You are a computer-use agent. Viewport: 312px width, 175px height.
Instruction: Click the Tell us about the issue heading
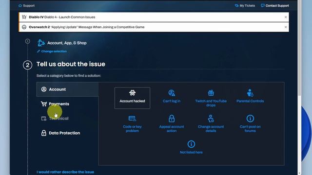(x=71, y=64)
